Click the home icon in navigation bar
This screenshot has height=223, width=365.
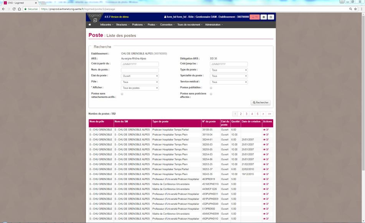tap(90, 25)
